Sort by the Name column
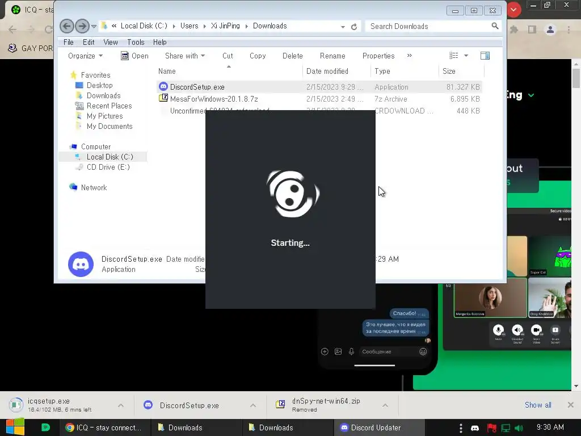Image resolution: width=581 pixels, height=436 pixels. [229, 71]
